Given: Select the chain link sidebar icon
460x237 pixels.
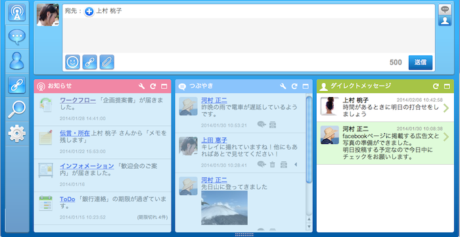Looking at the screenshot, I should tap(17, 85).
